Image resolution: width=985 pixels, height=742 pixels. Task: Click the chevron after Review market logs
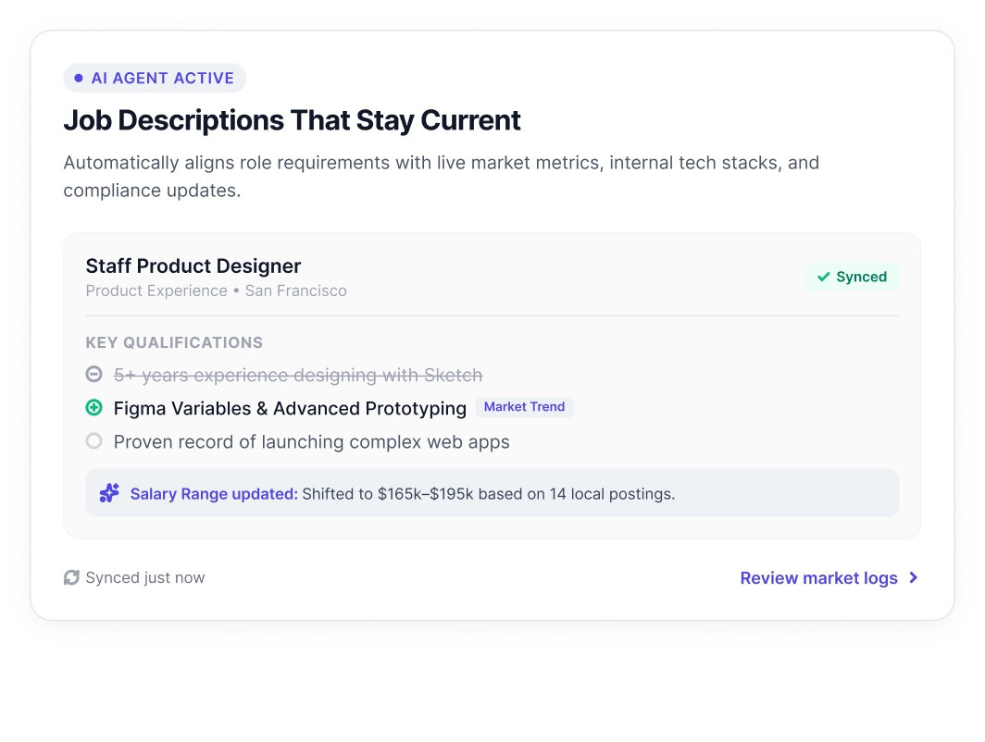click(x=914, y=577)
